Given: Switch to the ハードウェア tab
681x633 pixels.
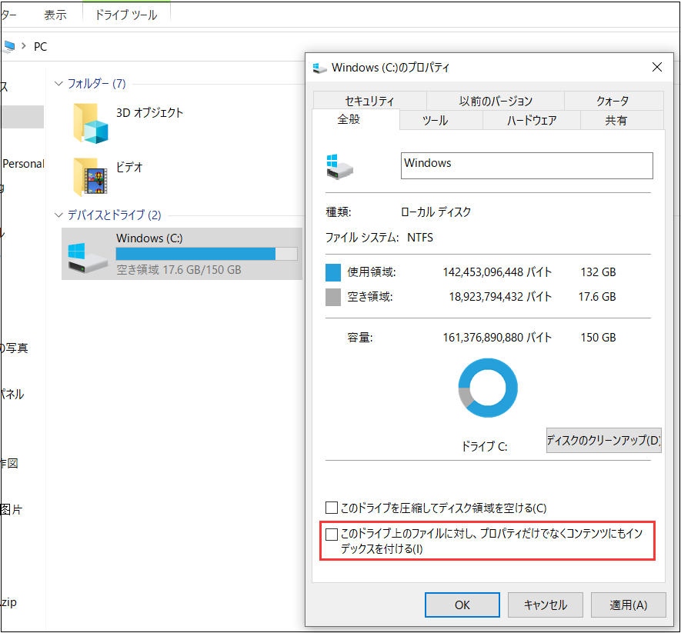Looking at the screenshot, I should click(532, 120).
